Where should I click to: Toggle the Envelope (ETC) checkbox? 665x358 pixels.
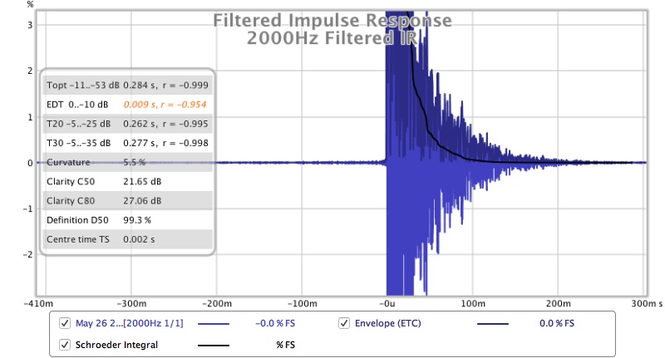[x=344, y=323]
